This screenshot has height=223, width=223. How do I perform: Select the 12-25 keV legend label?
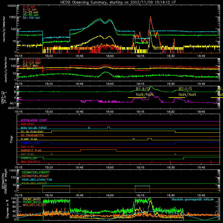click(x=31, y=12)
